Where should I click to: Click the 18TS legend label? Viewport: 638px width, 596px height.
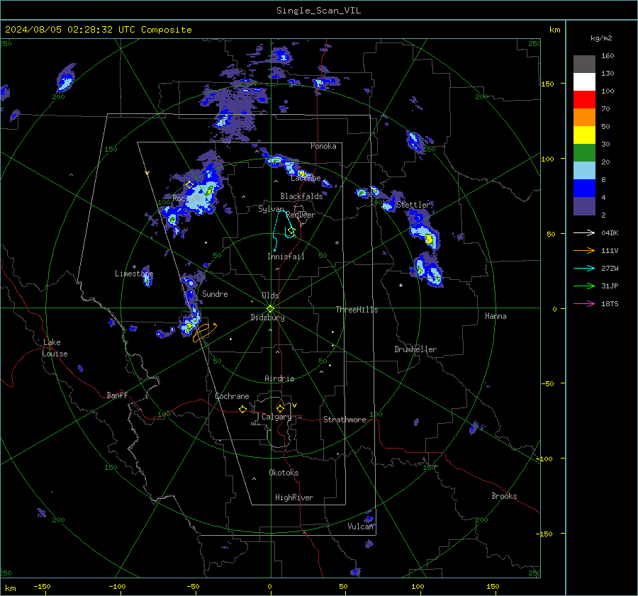[x=610, y=303]
